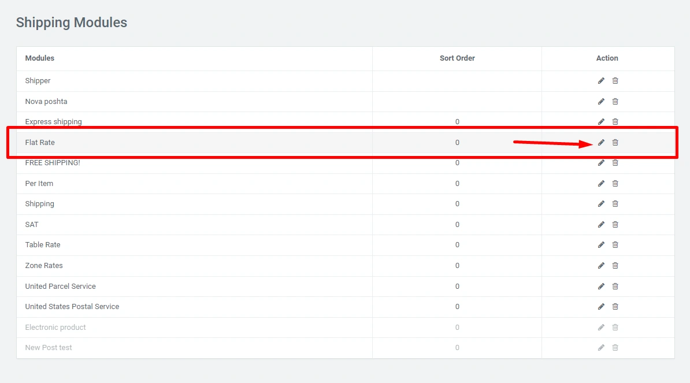
Task: Edit the Flat Rate shipping module
Action: click(601, 143)
